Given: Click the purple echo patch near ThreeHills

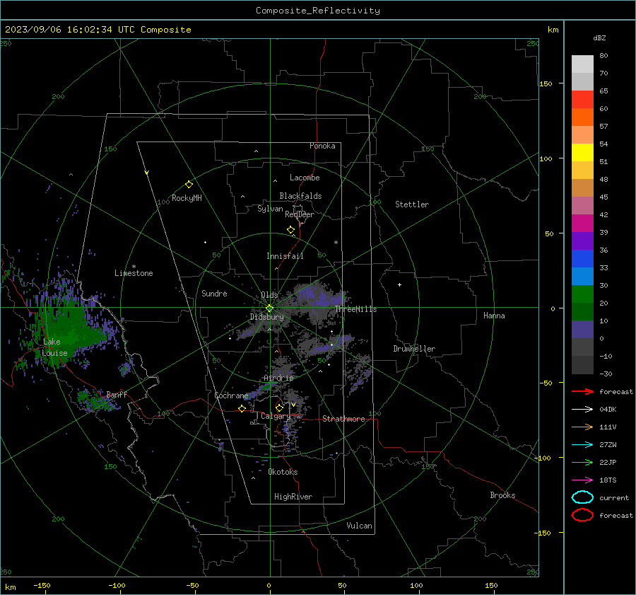Looking at the screenshot, I should tap(320, 297).
